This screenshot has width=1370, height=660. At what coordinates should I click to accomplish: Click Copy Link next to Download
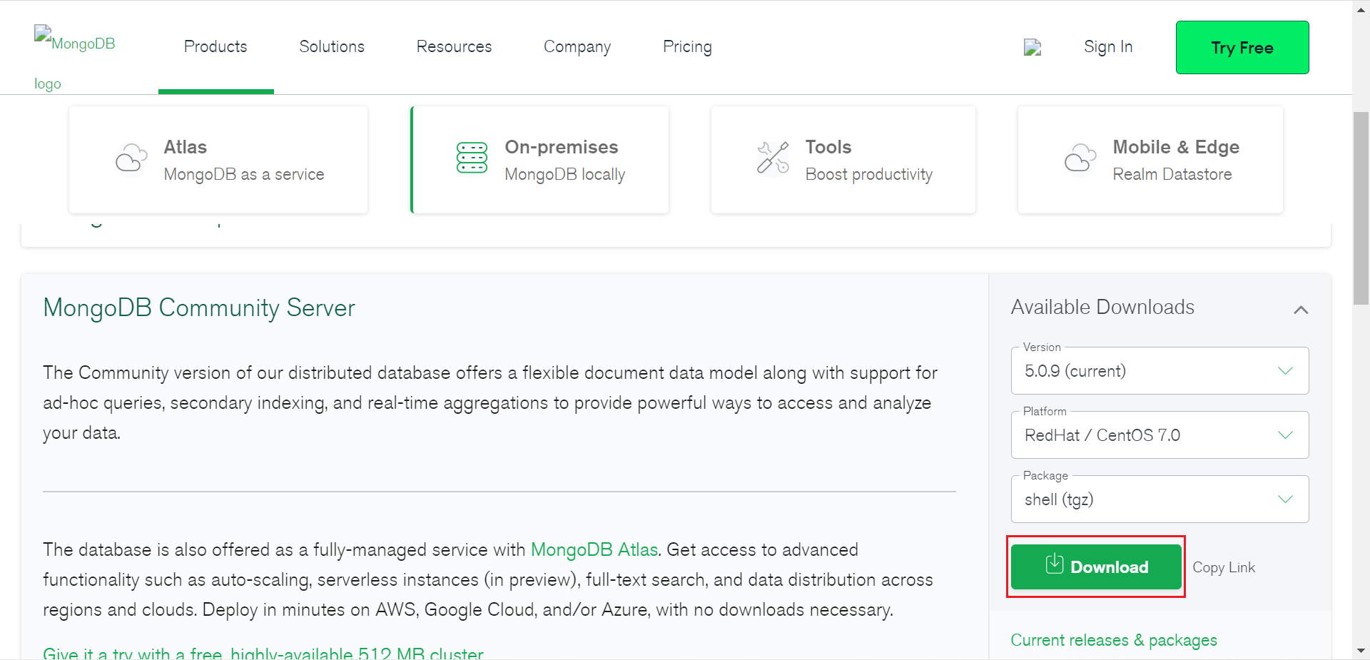1224,567
